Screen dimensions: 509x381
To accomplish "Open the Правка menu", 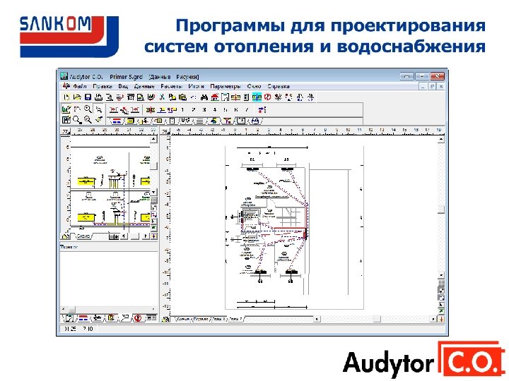I will [x=103, y=86].
